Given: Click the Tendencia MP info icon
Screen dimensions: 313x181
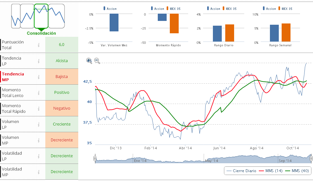Looking at the screenshot, I should click(x=39, y=77).
